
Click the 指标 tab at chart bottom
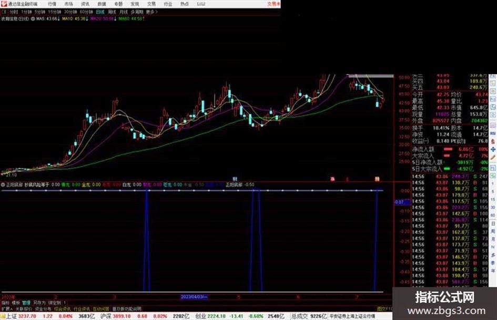coord(5,303)
